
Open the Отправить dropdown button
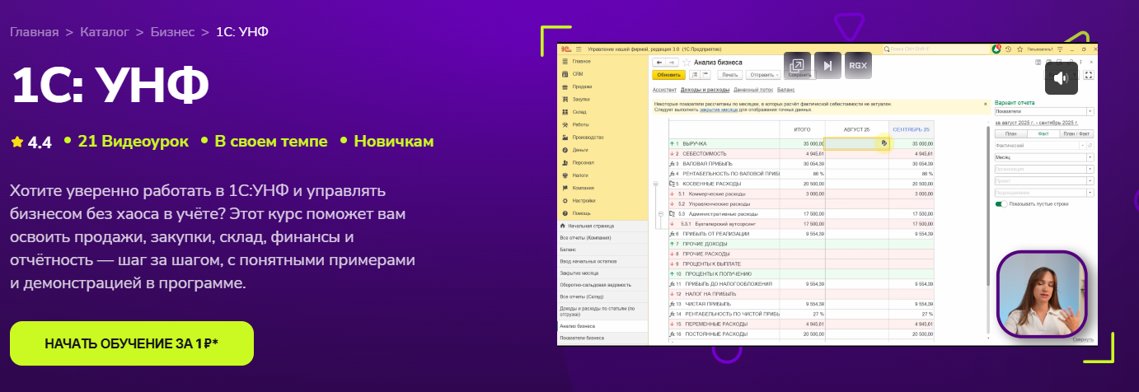[763, 75]
